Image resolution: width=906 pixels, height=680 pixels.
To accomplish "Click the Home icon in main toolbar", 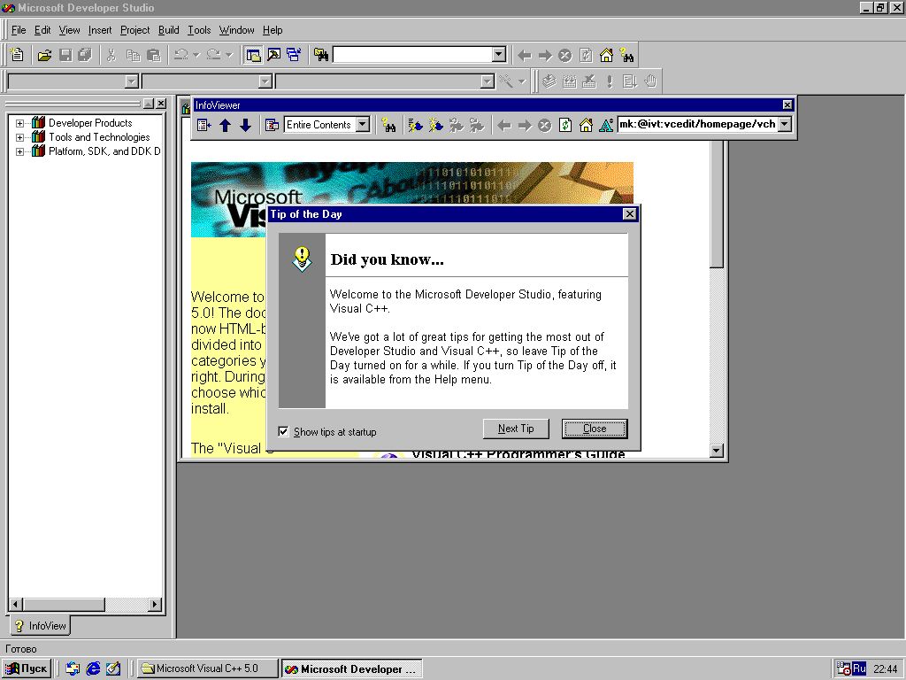I will [606, 55].
